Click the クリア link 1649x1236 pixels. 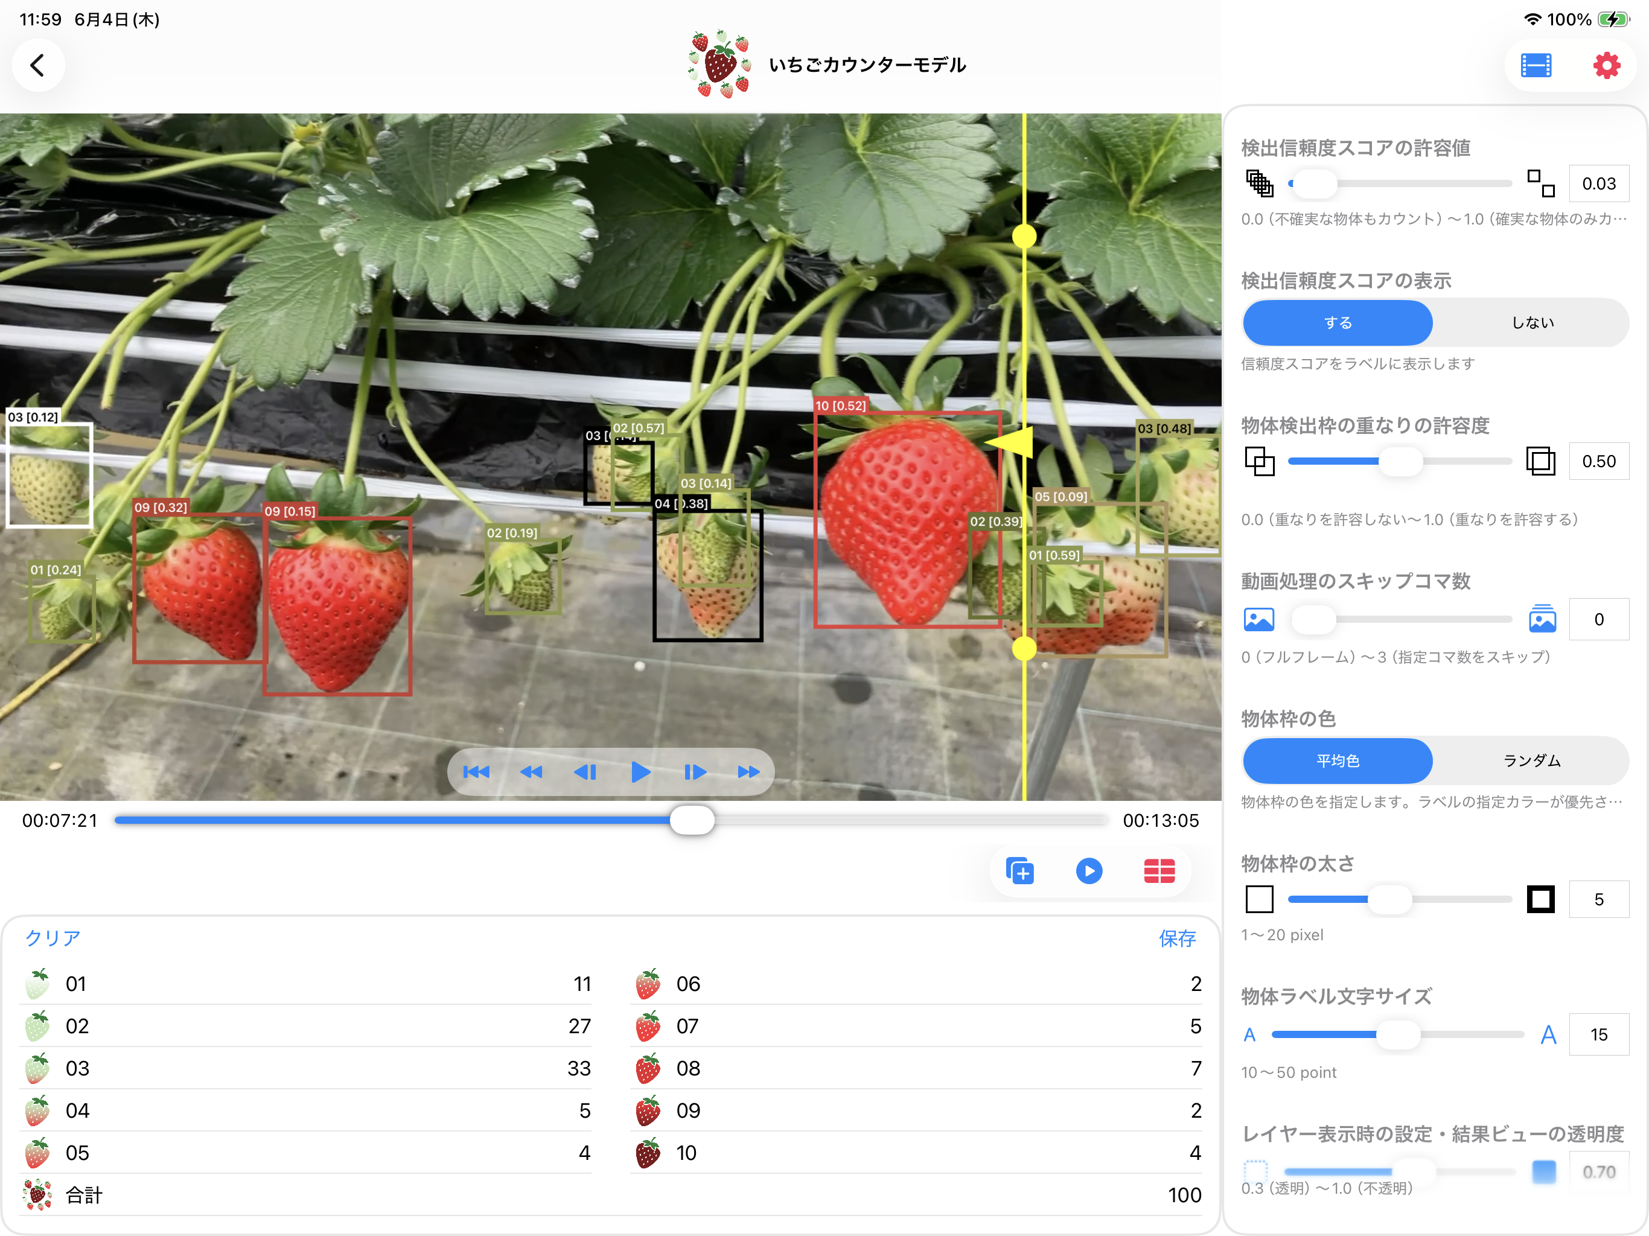tap(53, 938)
